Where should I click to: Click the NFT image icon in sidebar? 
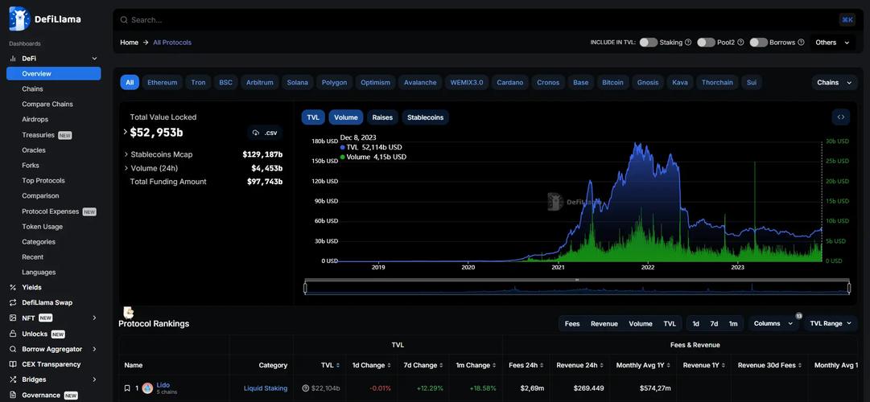[x=13, y=318]
